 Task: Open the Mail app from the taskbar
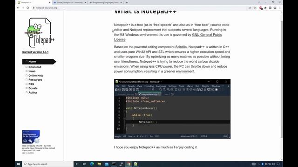pyautogui.click(x=107, y=164)
